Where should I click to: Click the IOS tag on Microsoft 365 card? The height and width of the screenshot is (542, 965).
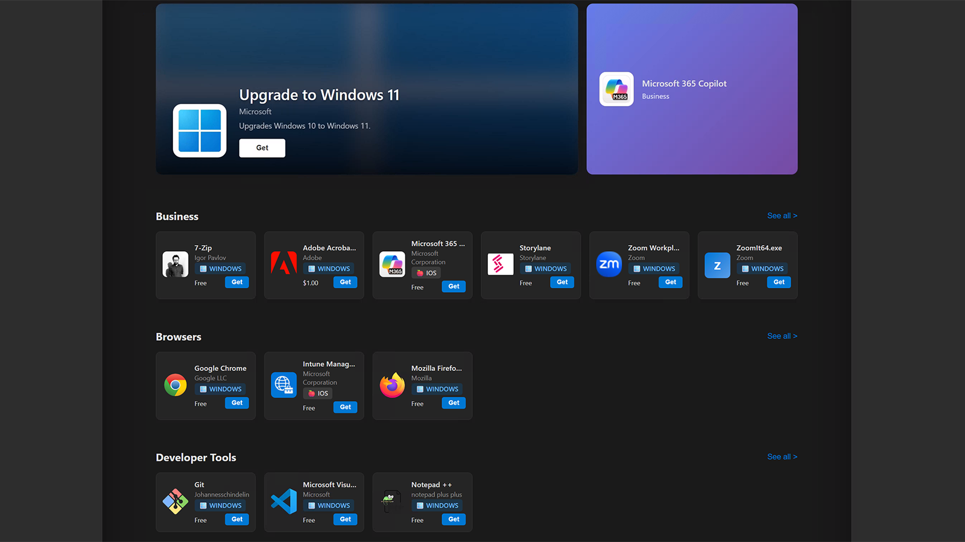(x=426, y=273)
